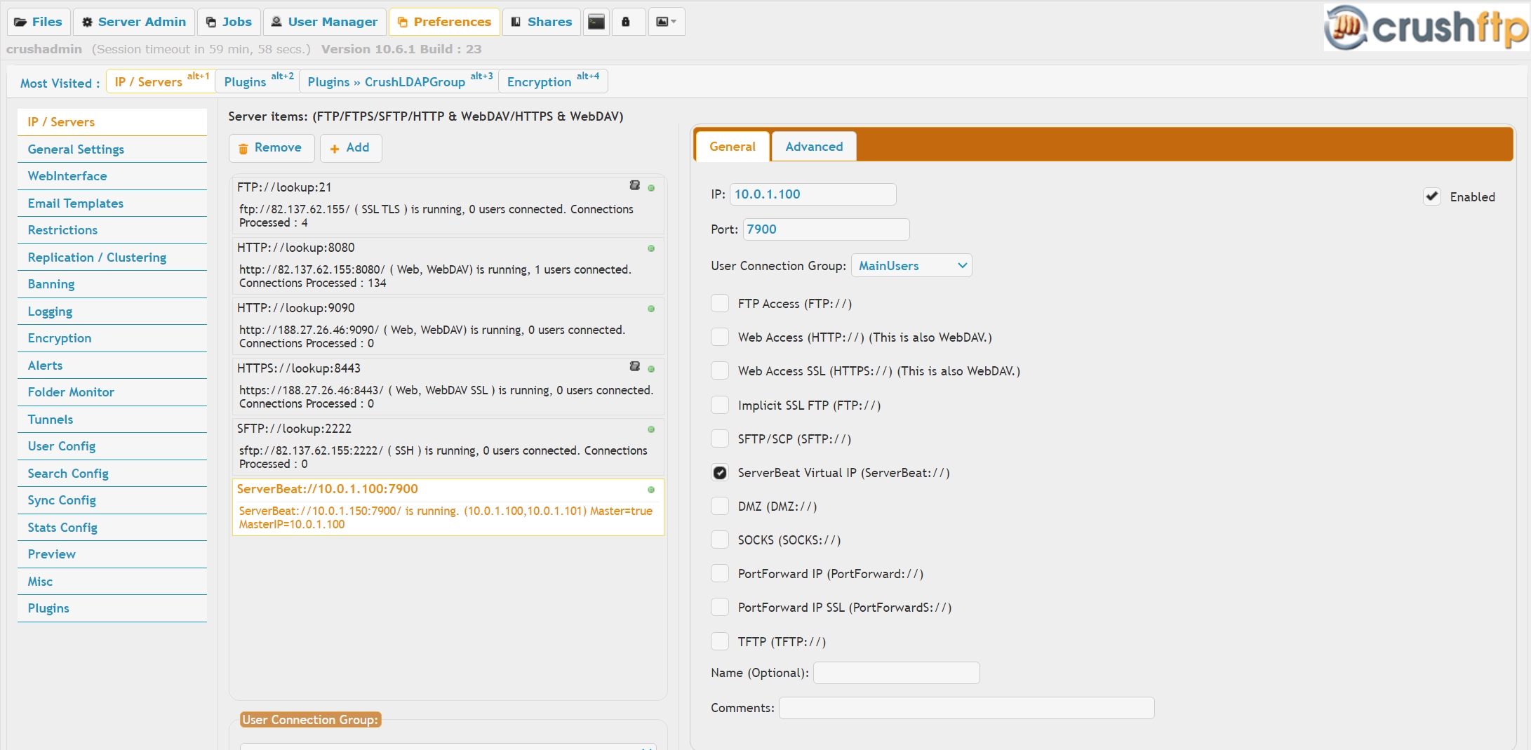Image resolution: width=1531 pixels, height=750 pixels.
Task: Open the Plugins most-visited shortcut
Action: tap(258, 81)
